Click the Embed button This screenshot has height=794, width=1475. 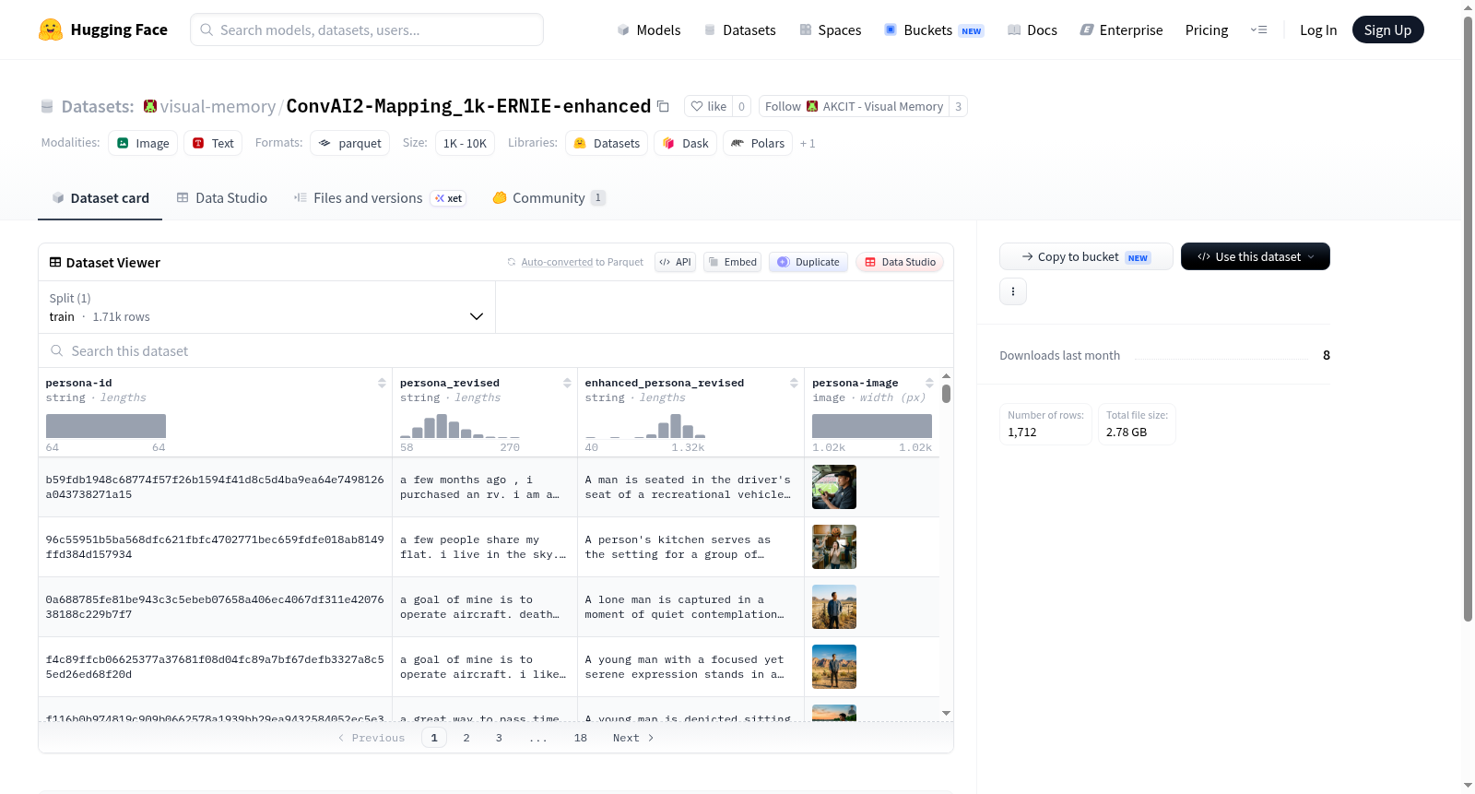coord(732,262)
